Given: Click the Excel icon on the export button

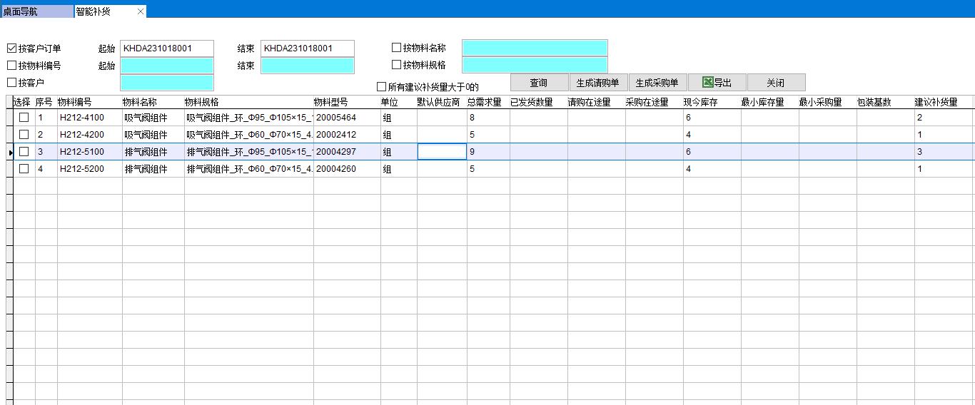Looking at the screenshot, I should (707, 83).
